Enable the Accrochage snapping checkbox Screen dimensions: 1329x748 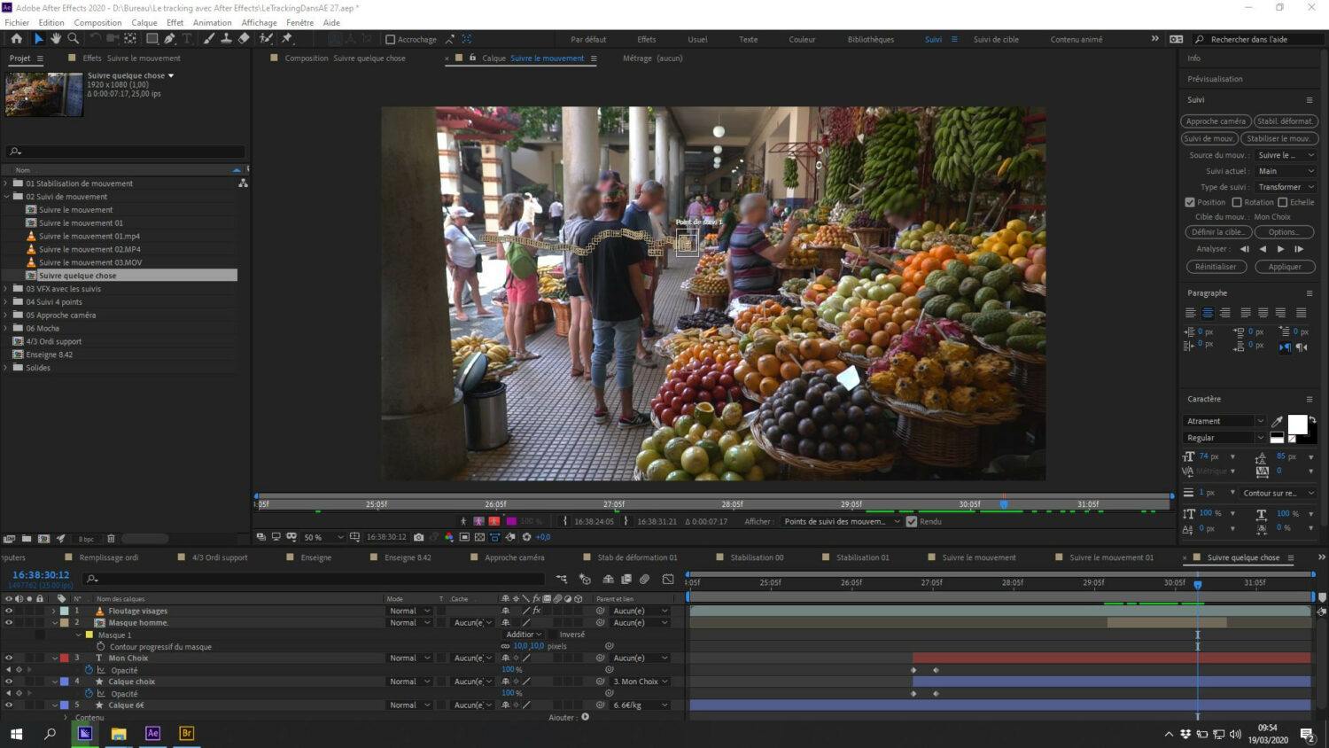(390, 39)
